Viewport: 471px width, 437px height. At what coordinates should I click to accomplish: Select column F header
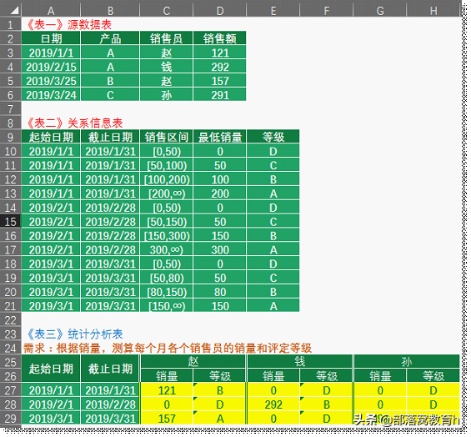(327, 11)
